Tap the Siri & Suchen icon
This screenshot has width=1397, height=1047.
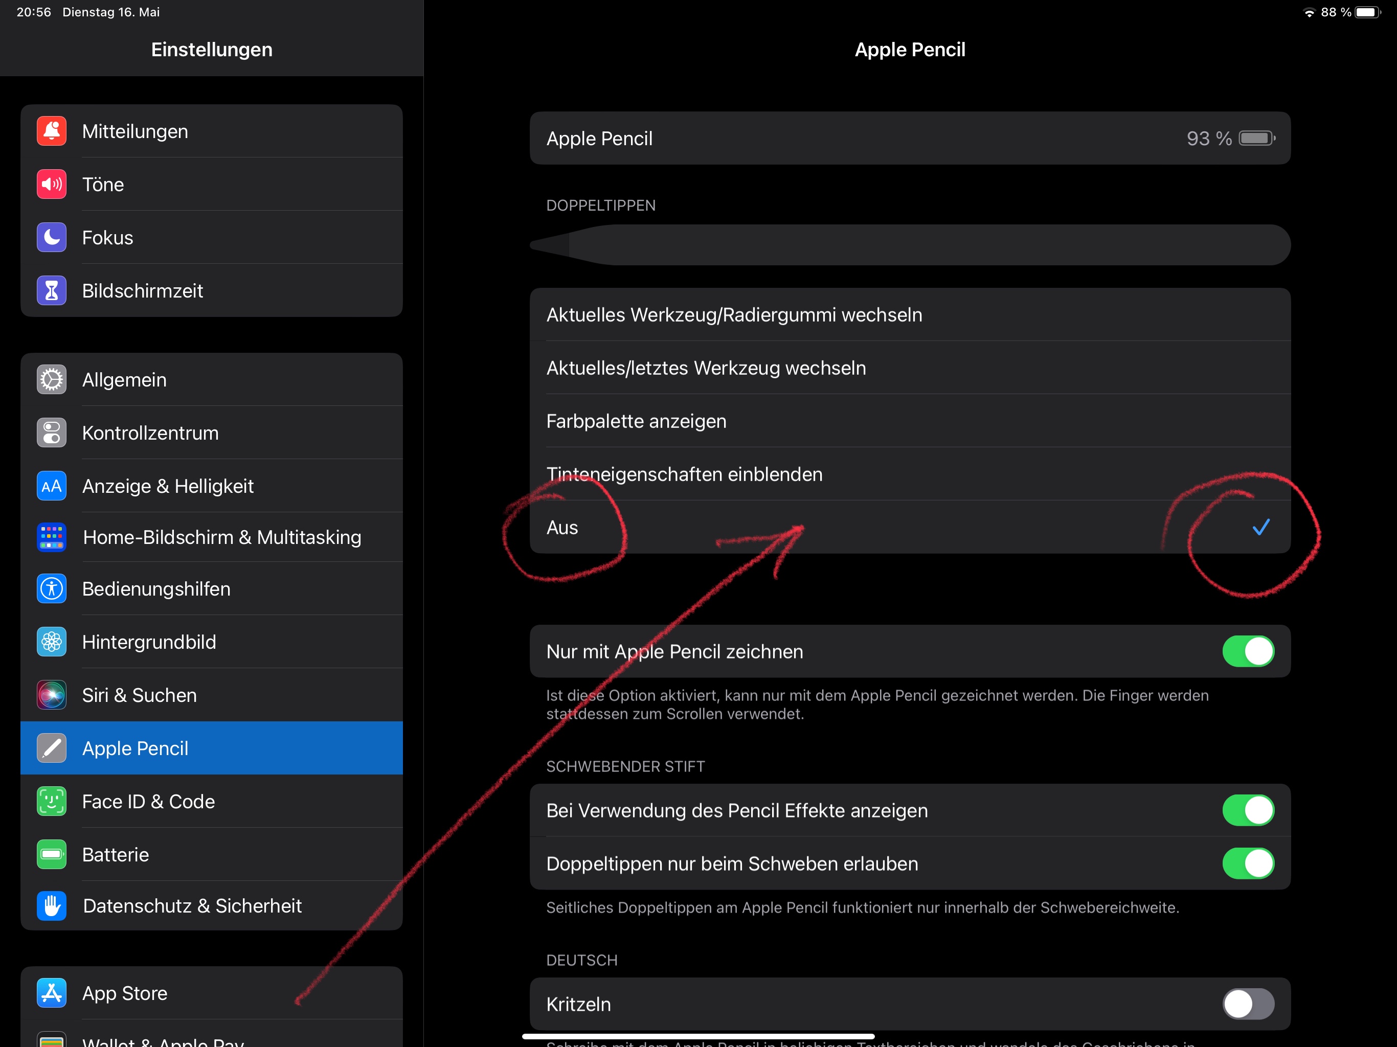51,695
